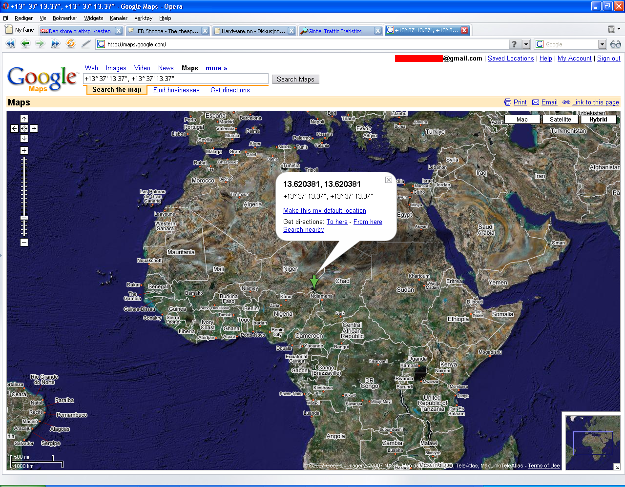Click the maps search query field
This screenshot has width=625, height=487.
(x=176, y=79)
